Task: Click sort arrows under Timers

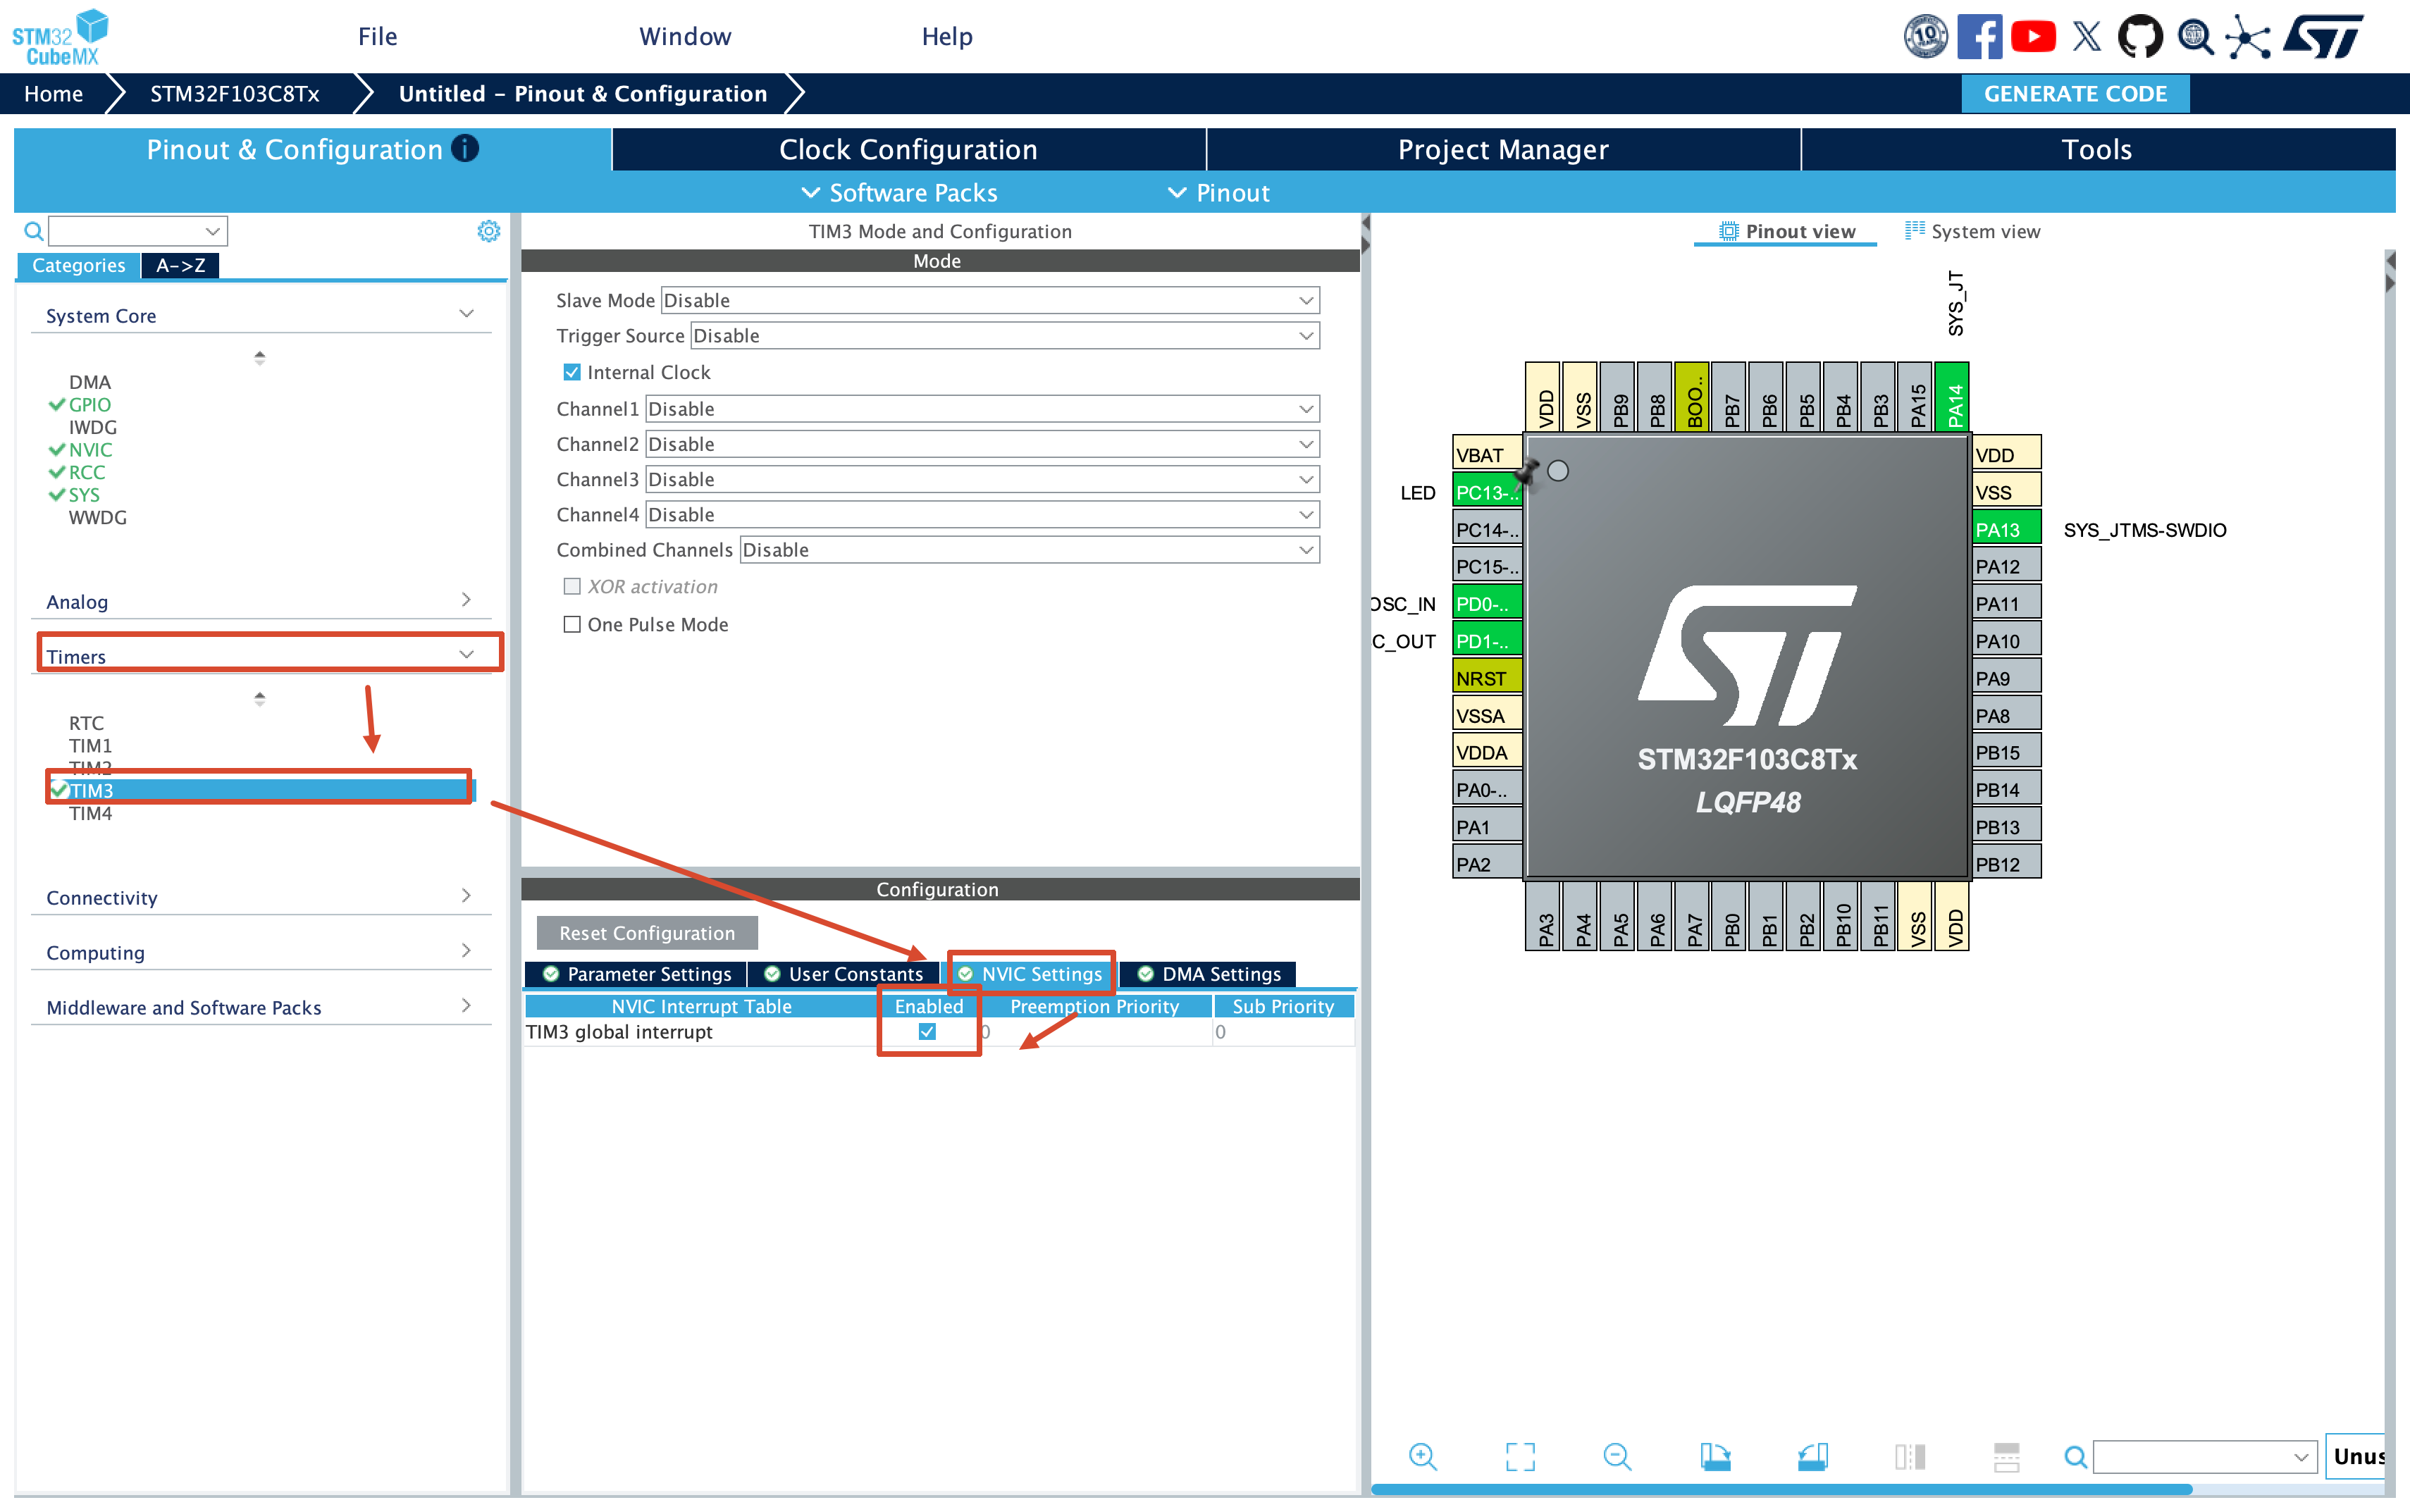Action: (x=260, y=698)
